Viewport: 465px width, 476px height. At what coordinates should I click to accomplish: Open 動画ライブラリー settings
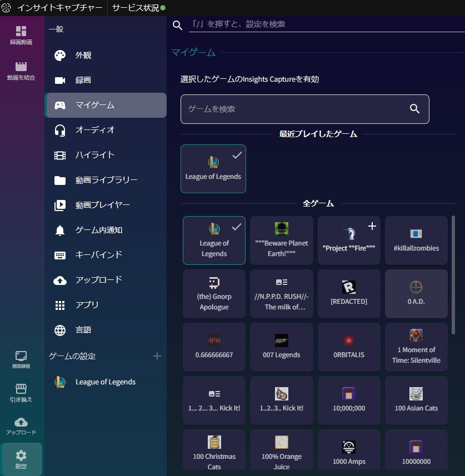pos(106,180)
